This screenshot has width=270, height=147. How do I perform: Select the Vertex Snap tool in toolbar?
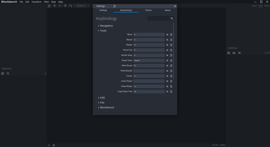(x=70, y=6)
